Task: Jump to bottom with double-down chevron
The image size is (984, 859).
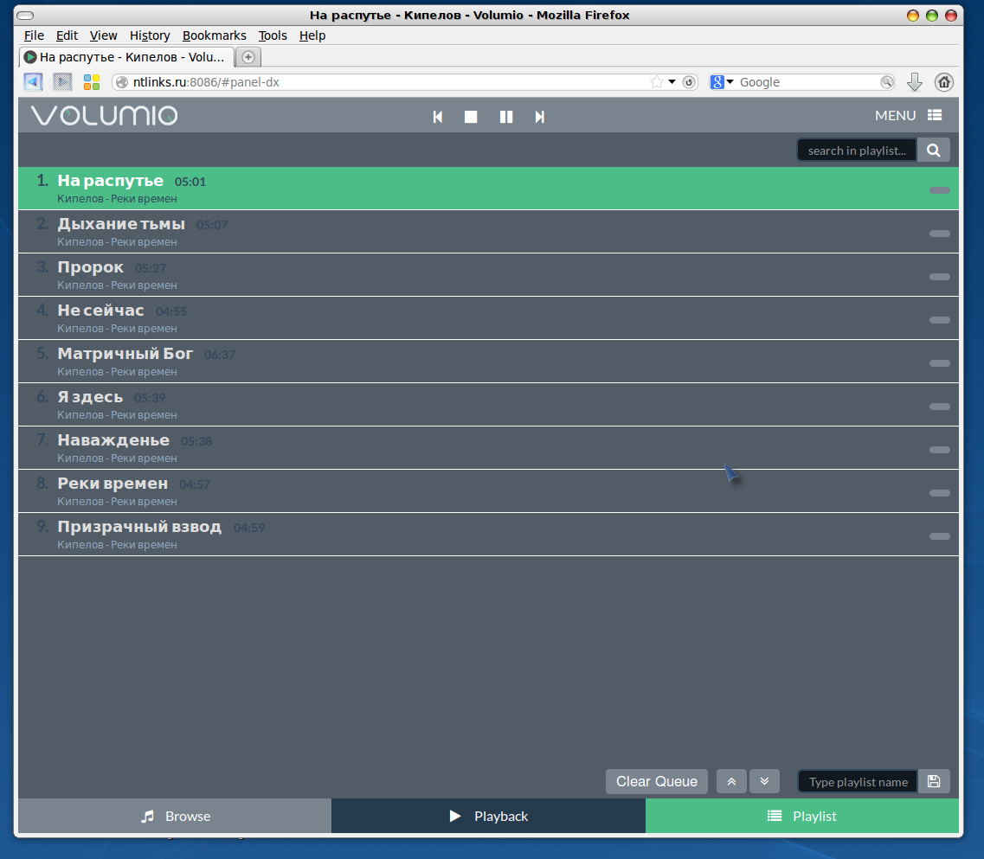Action: [764, 782]
